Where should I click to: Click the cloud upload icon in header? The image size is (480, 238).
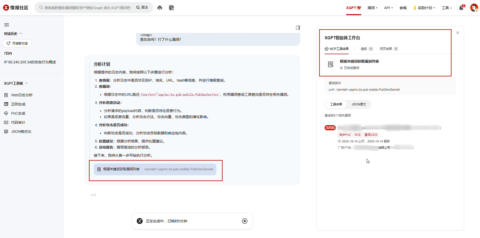(160, 8)
